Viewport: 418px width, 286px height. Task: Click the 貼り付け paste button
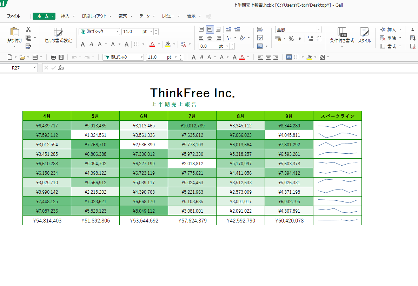pos(14,35)
